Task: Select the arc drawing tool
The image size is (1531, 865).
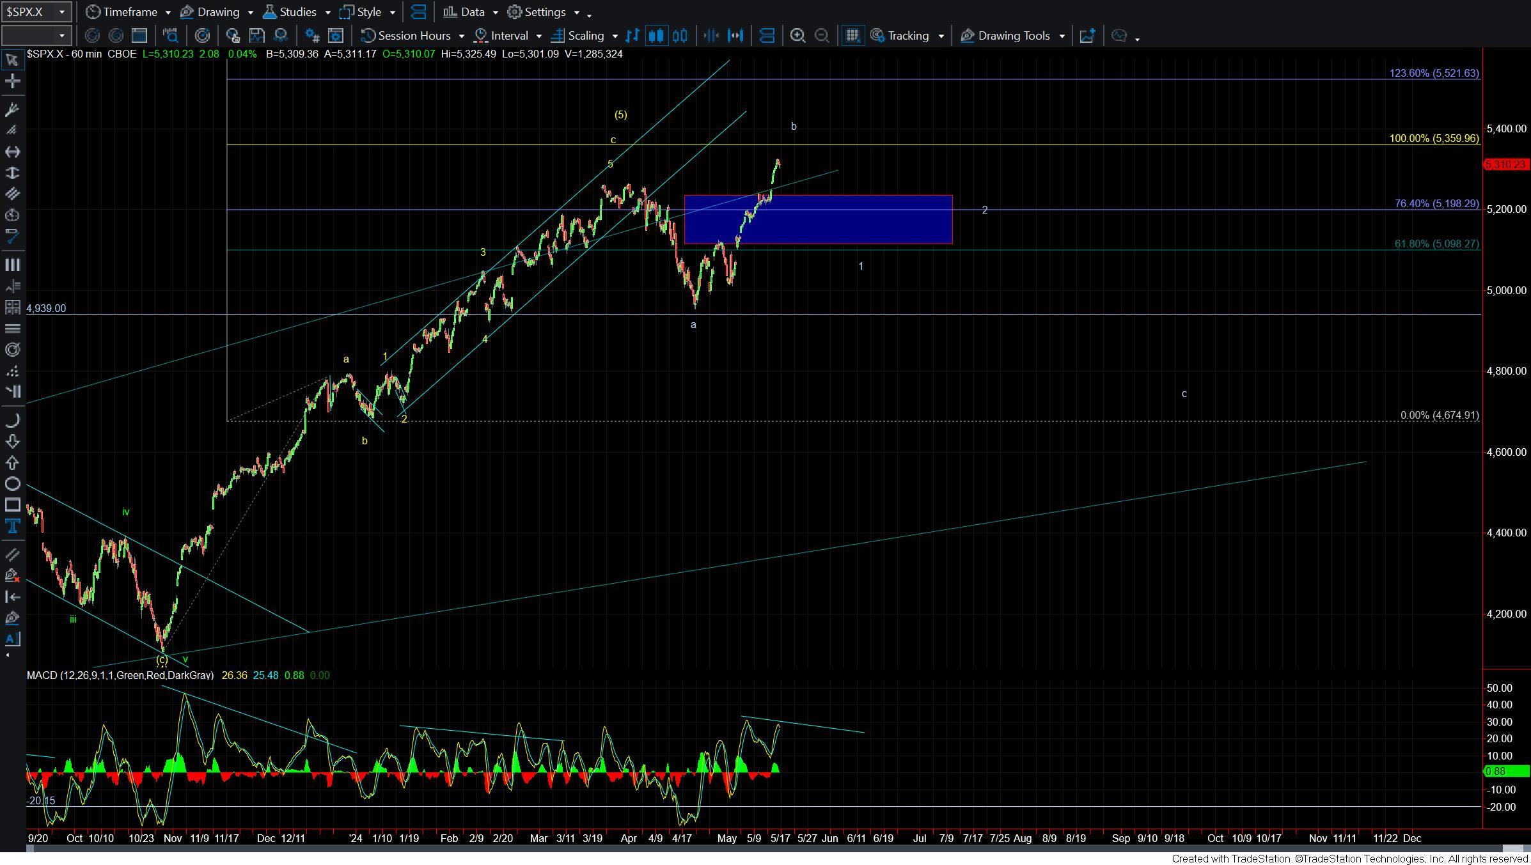Action: pyautogui.click(x=12, y=420)
